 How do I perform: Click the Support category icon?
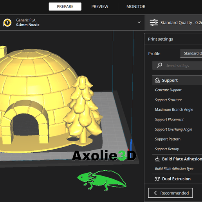click(157, 80)
